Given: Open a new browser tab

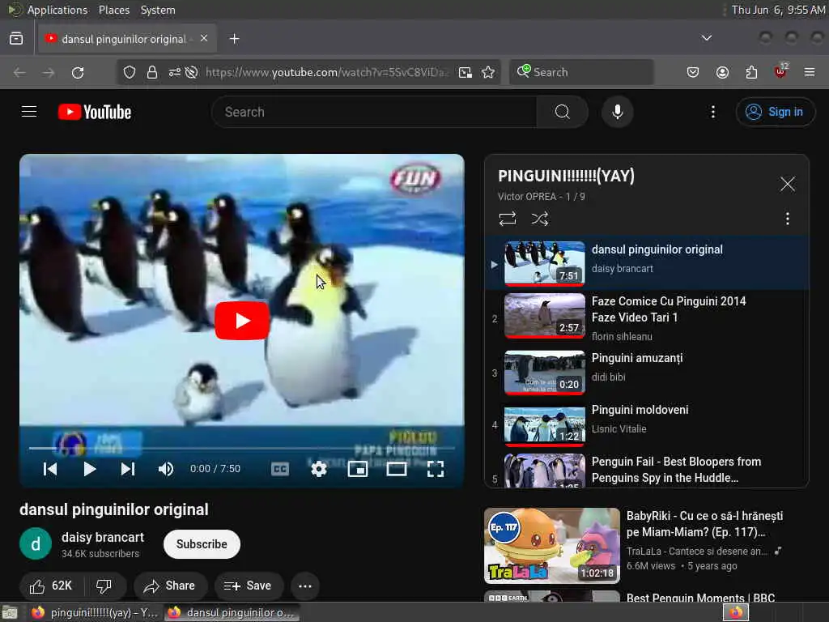Looking at the screenshot, I should [x=234, y=39].
